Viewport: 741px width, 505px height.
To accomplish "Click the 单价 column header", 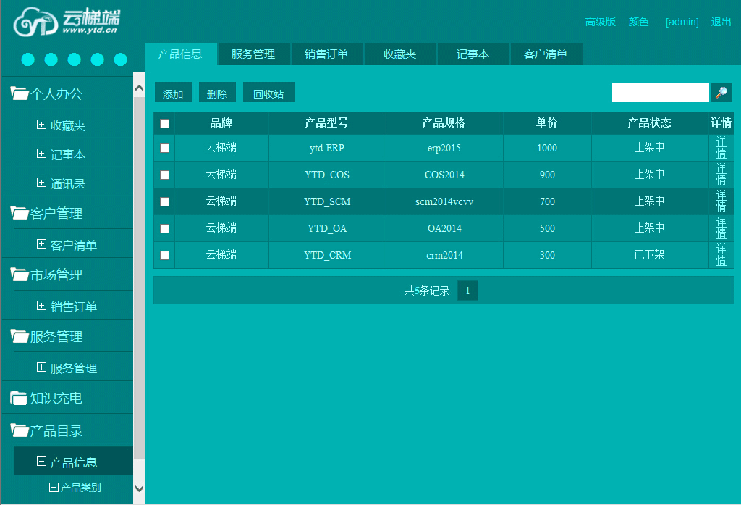I will click(x=547, y=123).
